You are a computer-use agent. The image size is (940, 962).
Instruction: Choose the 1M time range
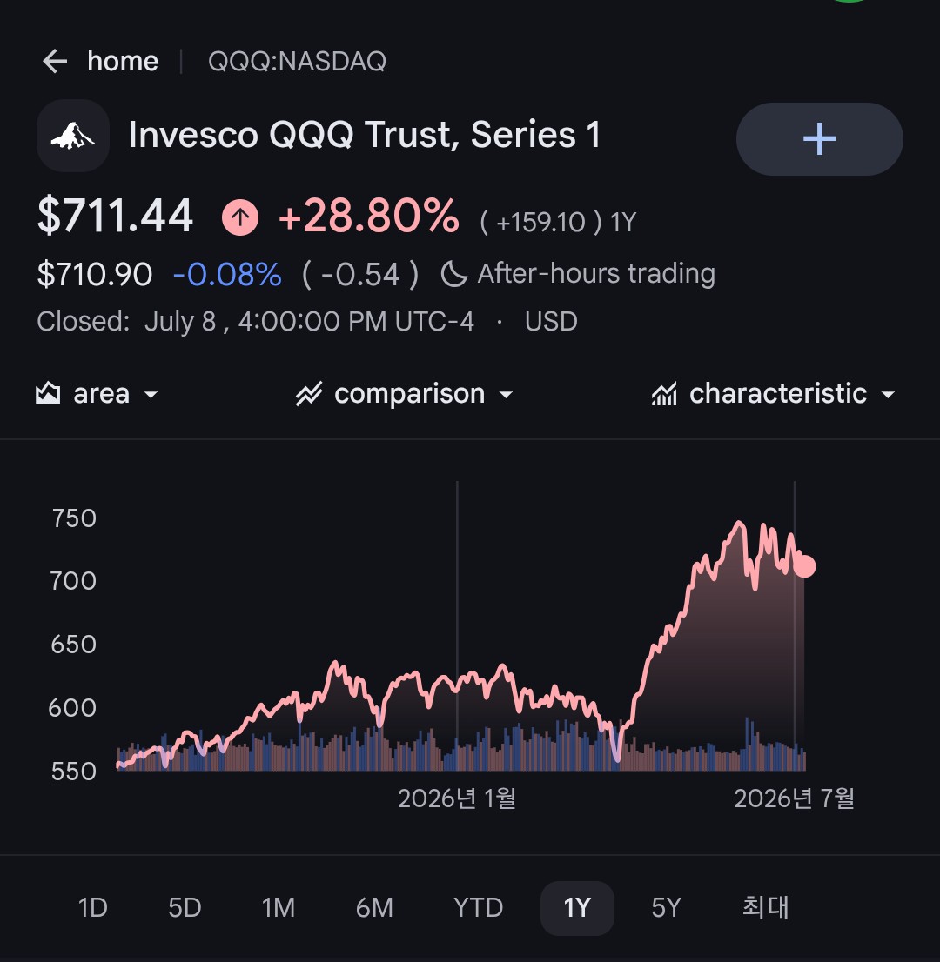point(279,907)
